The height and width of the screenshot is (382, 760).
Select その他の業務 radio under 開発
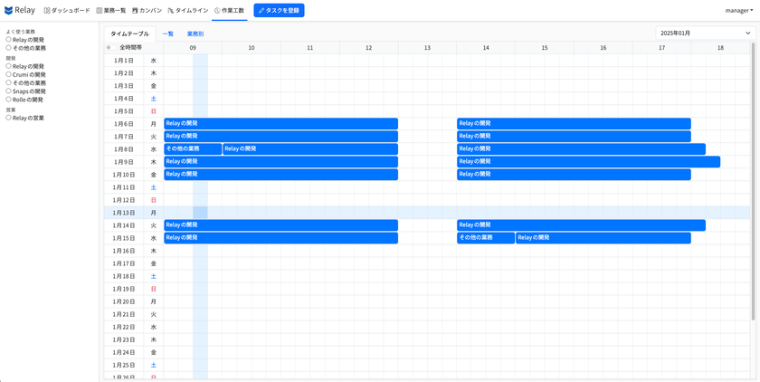coord(8,83)
